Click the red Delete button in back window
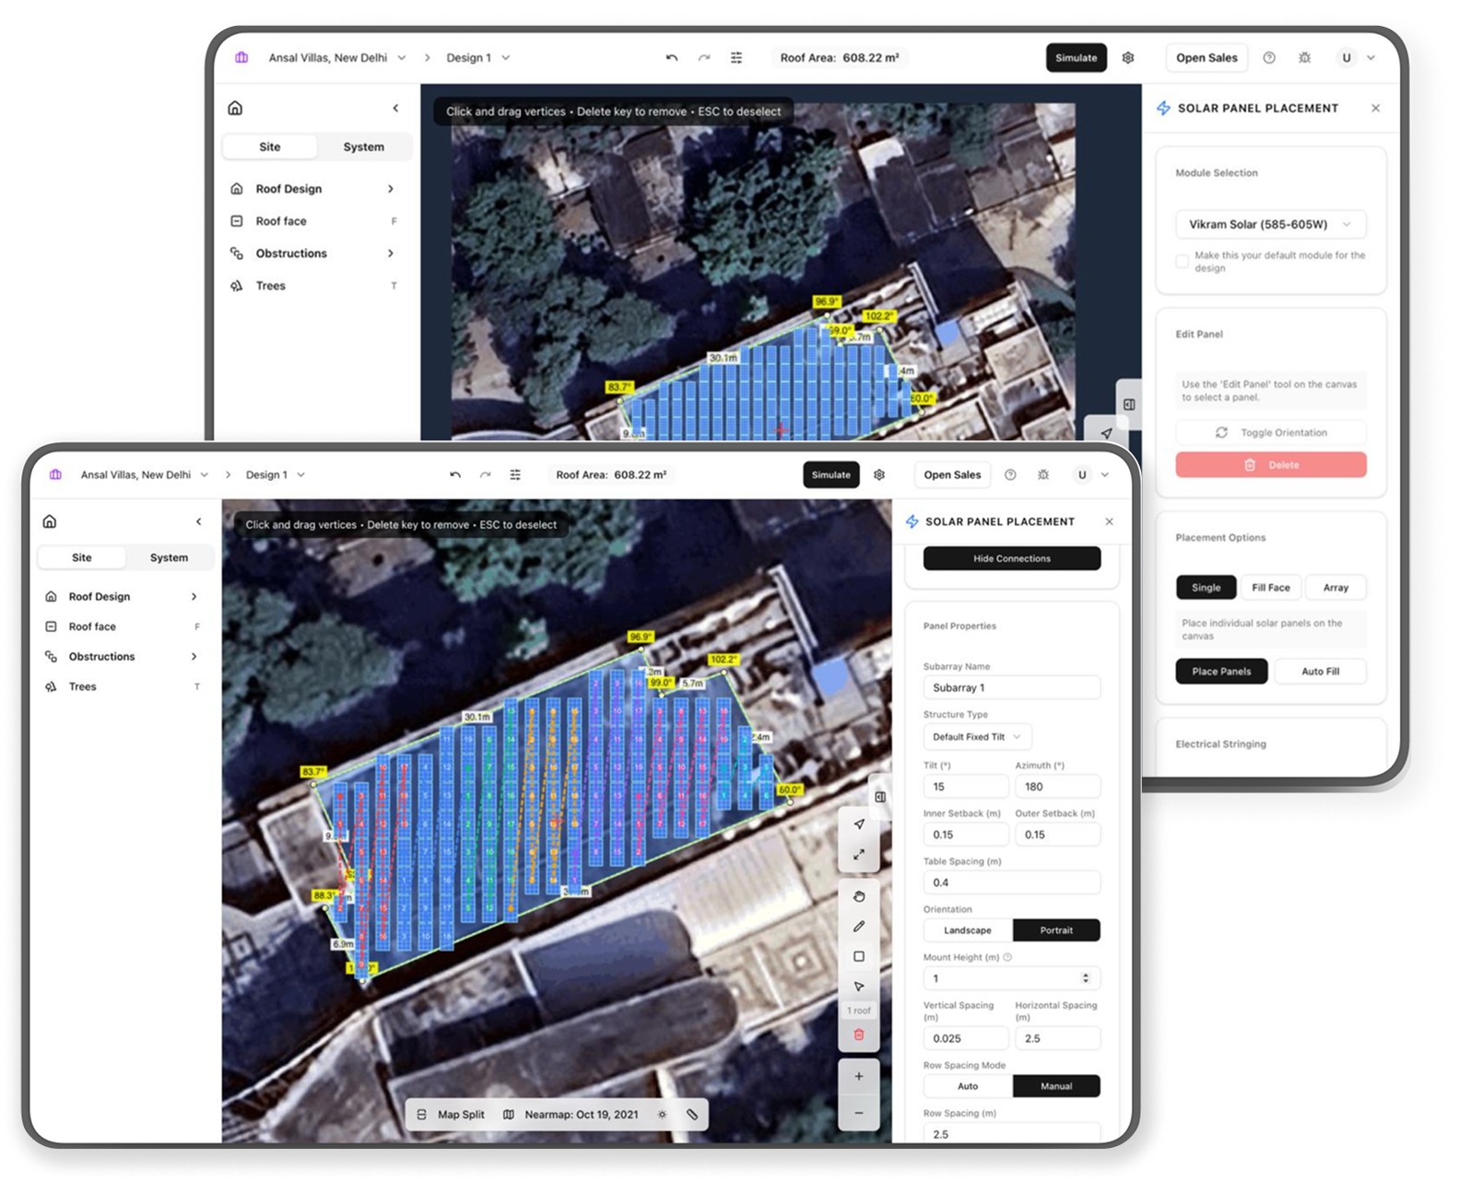The height and width of the screenshot is (1183, 1459). [1271, 465]
